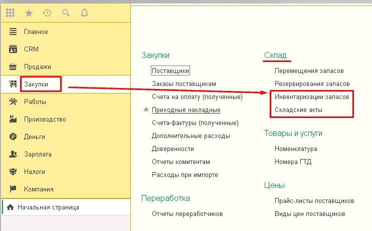Open Номера ГТД link
372x231 pixels.
tap(293, 162)
